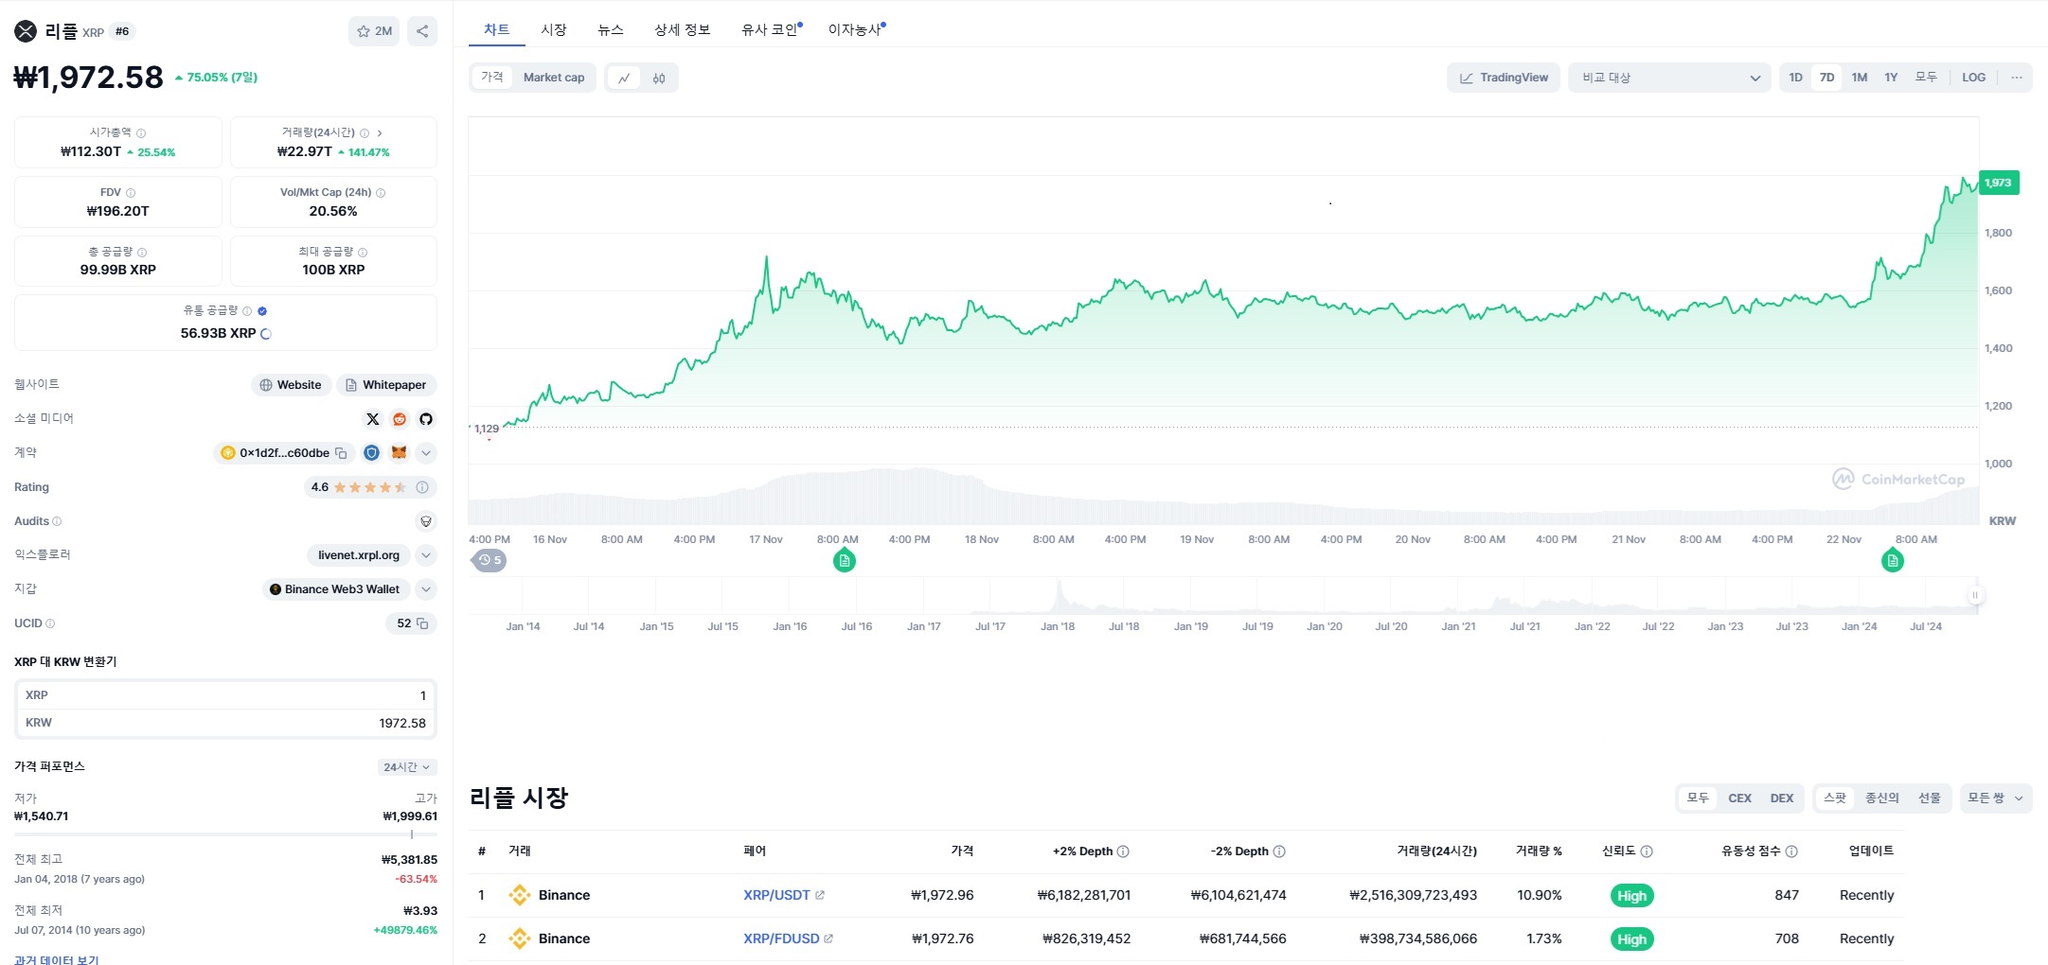Open the Whitepaper link

pyautogui.click(x=386, y=385)
